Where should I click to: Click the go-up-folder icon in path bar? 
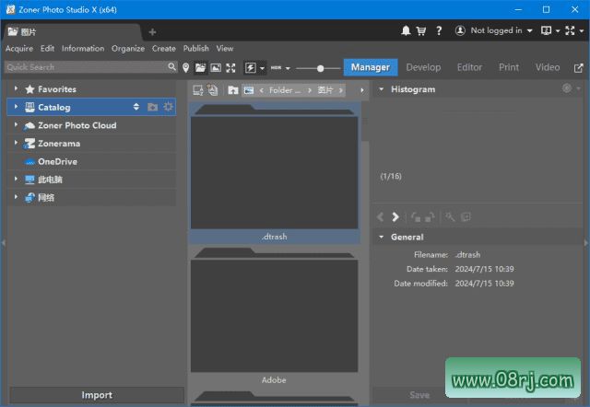click(x=233, y=90)
